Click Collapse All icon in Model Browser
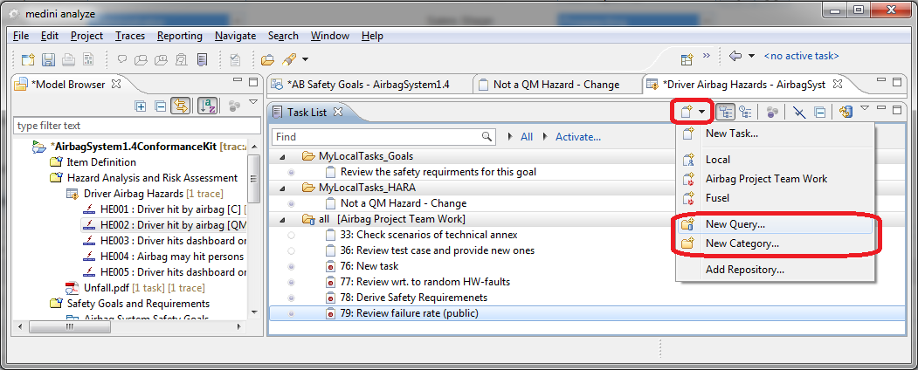Viewport: 918px width, 370px height. click(160, 106)
